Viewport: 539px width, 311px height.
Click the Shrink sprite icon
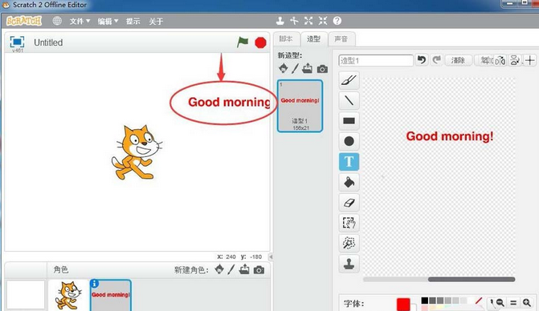322,21
